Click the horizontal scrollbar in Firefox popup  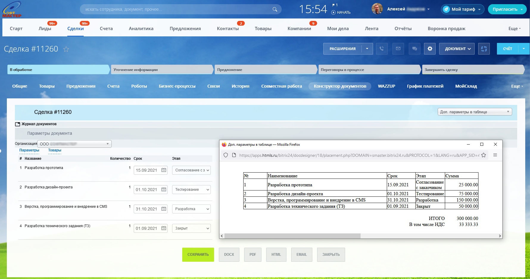292,236
